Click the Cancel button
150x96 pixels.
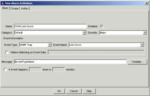pyautogui.click(x=74, y=91)
